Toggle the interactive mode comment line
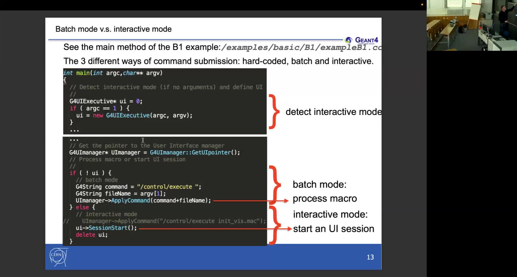 pos(107,214)
